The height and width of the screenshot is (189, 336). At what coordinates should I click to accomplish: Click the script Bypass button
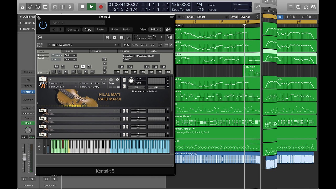[x=43, y=55]
